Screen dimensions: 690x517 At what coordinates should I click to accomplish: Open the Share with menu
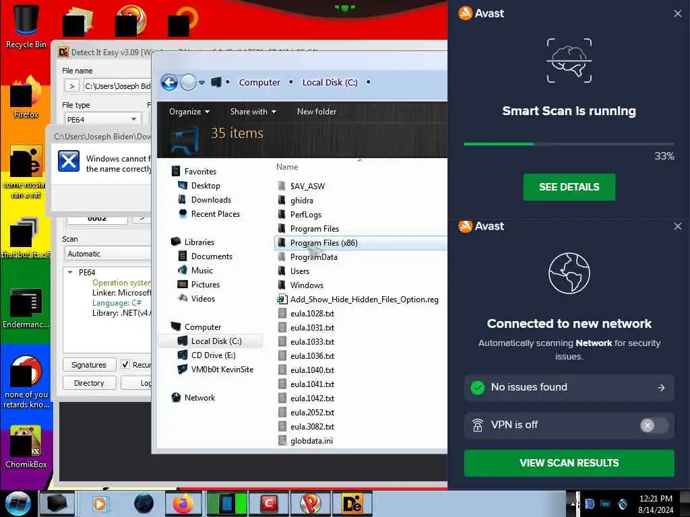point(253,112)
